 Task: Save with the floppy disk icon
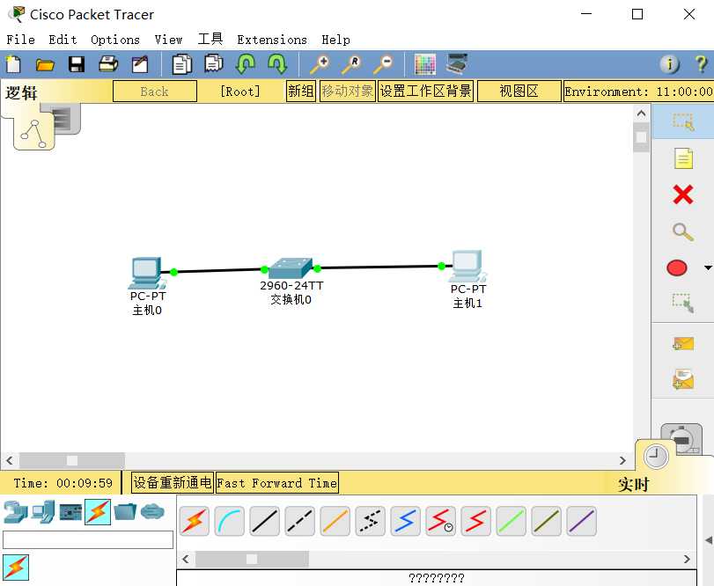(77, 64)
